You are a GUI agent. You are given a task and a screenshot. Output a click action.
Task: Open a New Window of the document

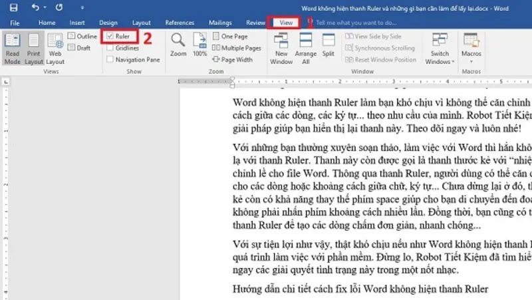(281, 48)
